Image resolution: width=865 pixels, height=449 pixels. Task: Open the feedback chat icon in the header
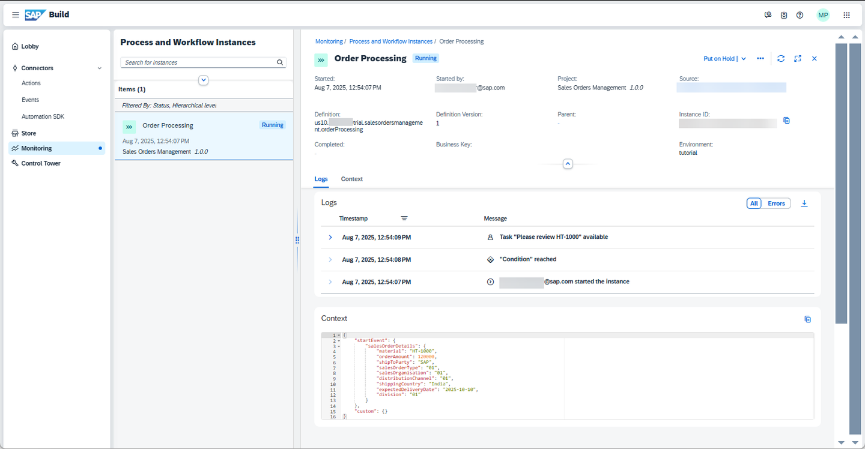click(x=768, y=15)
